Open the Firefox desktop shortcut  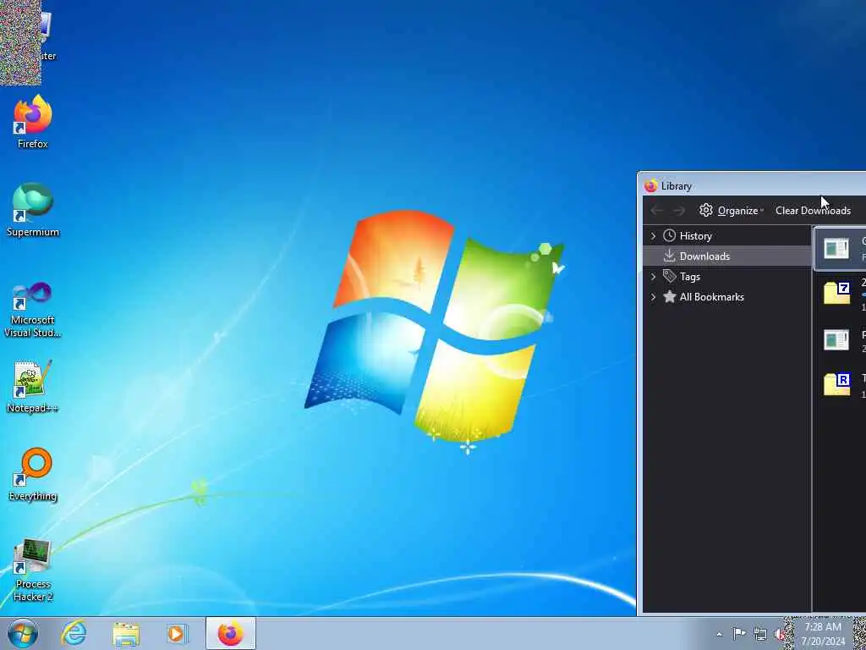tap(33, 122)
